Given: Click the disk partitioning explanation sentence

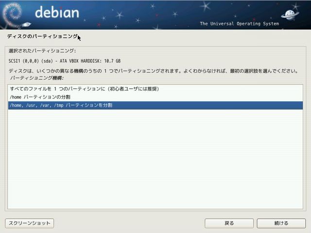Looking at the screenshot, I should click(153, 71).
